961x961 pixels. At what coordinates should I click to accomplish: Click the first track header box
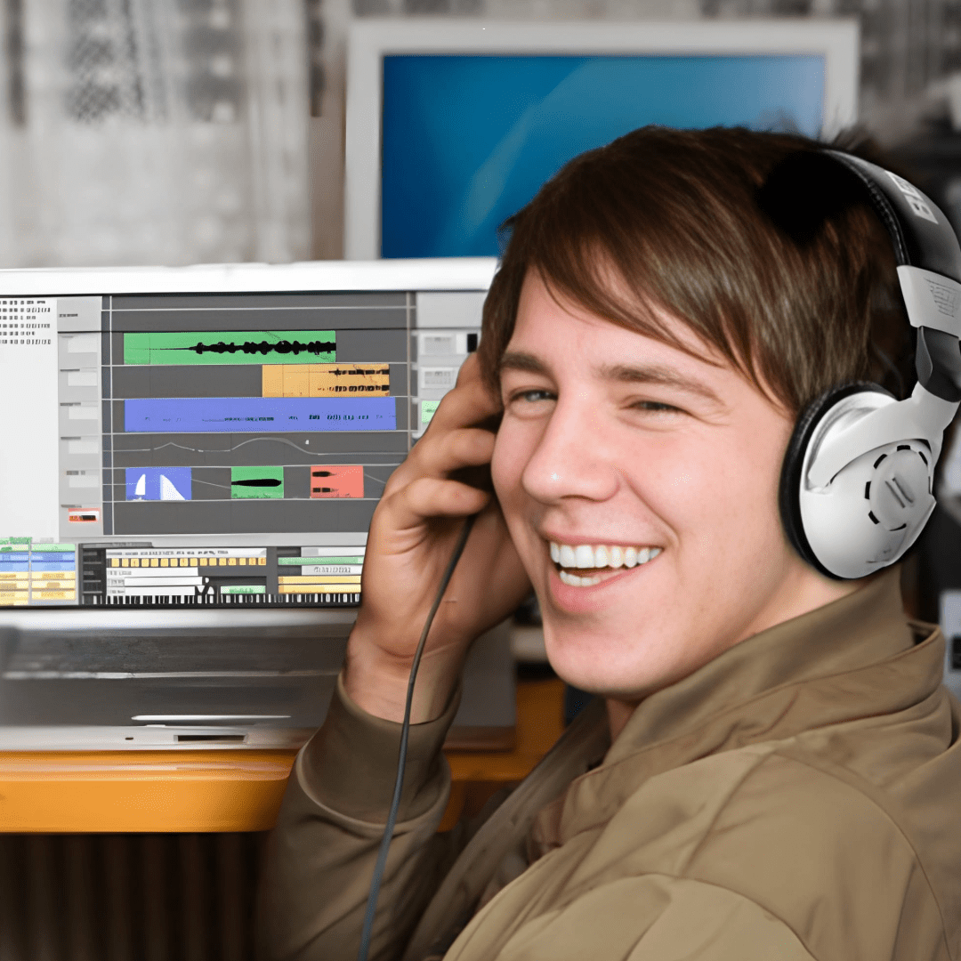pyautogui.click(x=83, y=344)
